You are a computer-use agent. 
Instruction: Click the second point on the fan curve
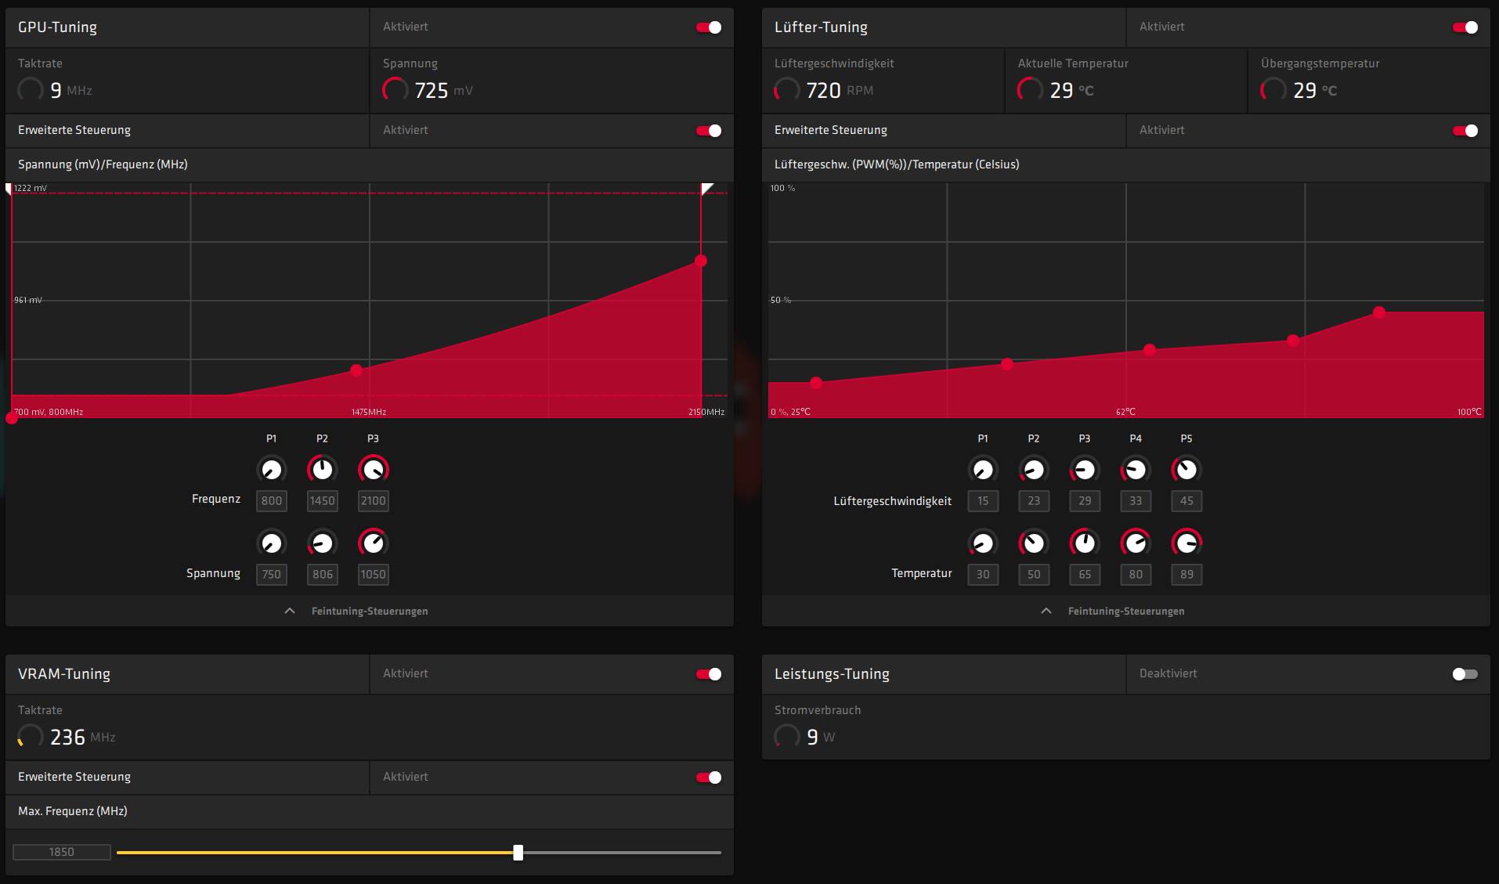(1007, 364)
